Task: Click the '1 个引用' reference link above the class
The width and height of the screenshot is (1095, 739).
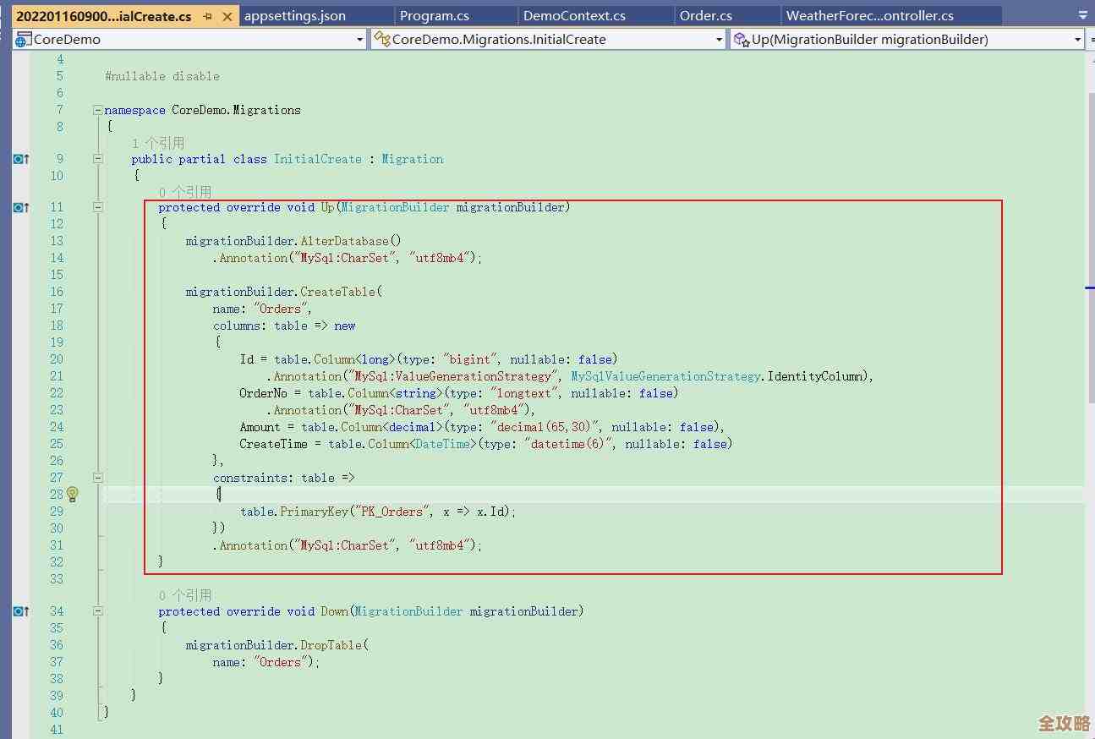Action: click(158, 143)
